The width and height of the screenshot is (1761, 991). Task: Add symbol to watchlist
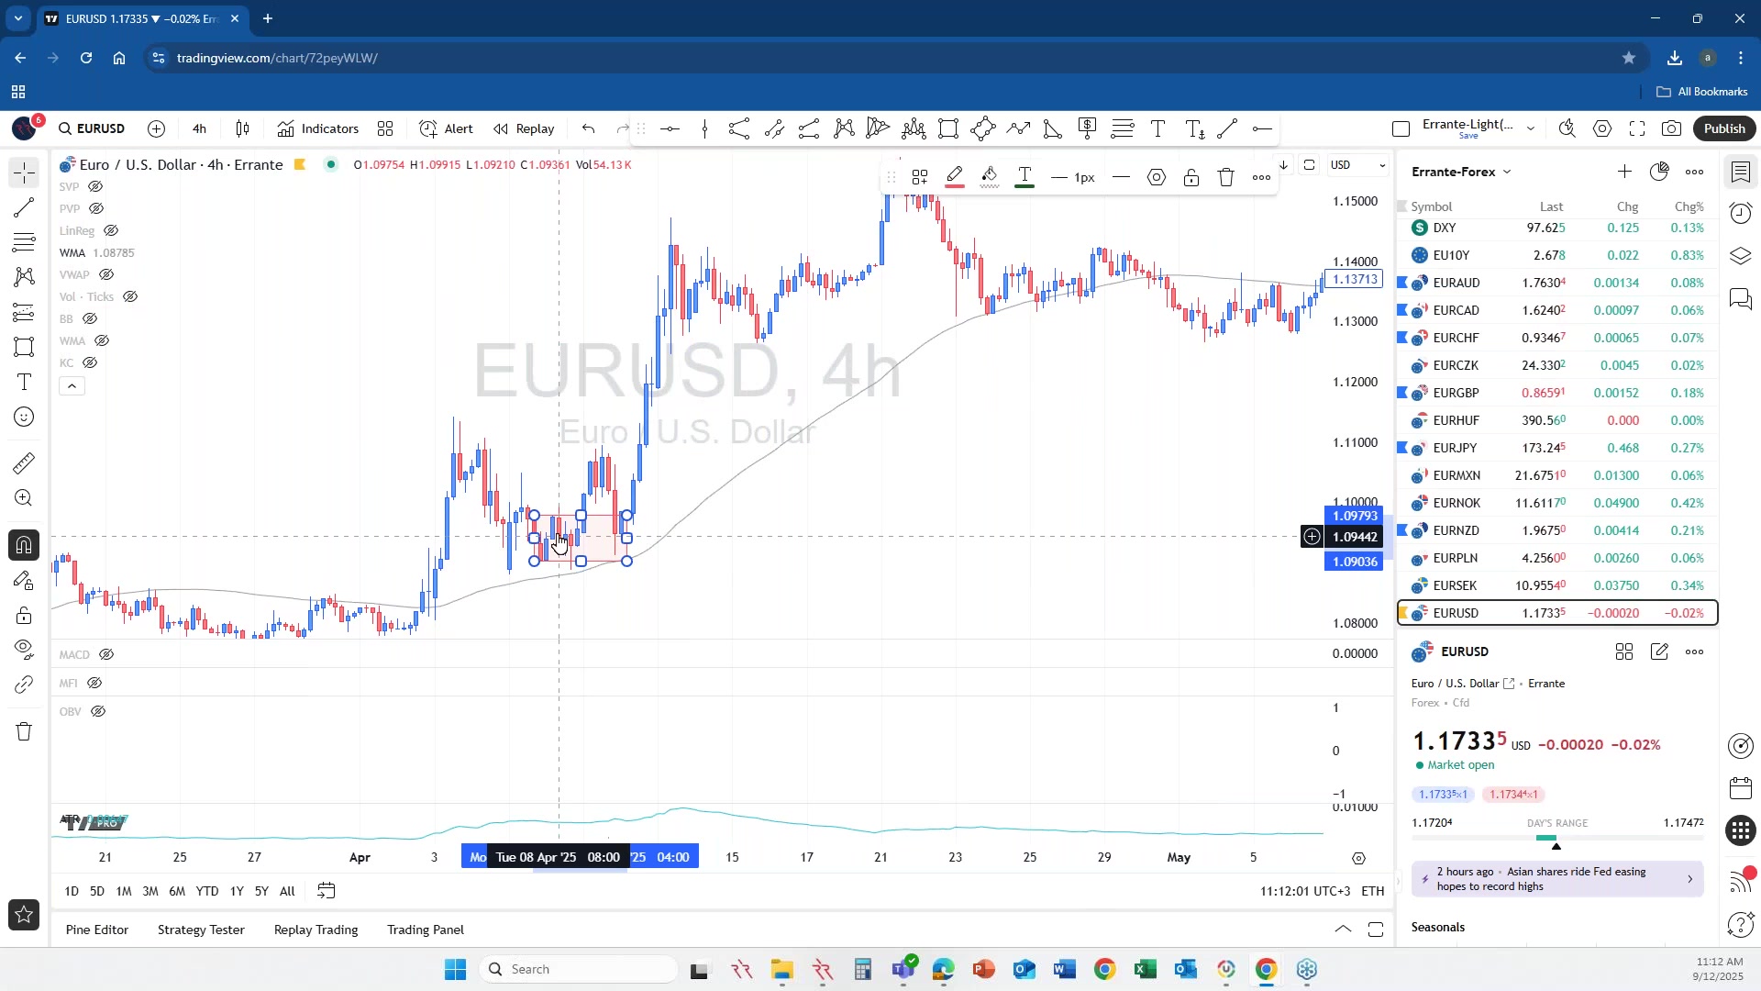click(1624, 172)
